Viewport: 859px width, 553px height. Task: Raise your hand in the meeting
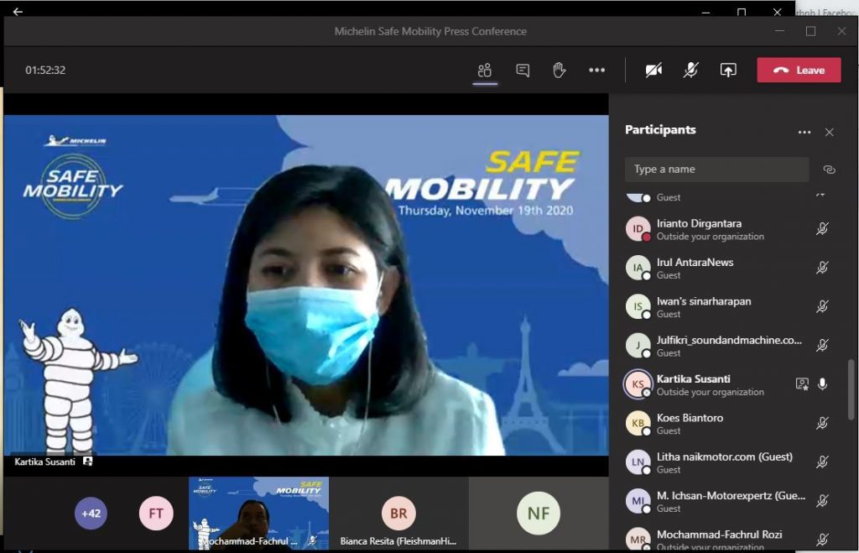click(560, 70)
